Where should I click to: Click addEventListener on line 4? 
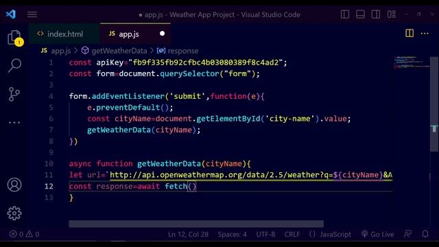click(x=128, y=96)
